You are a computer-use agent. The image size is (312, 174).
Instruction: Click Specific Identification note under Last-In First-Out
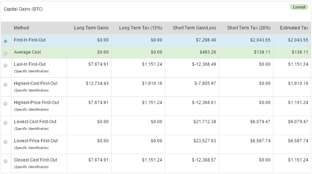click(31, 71)
